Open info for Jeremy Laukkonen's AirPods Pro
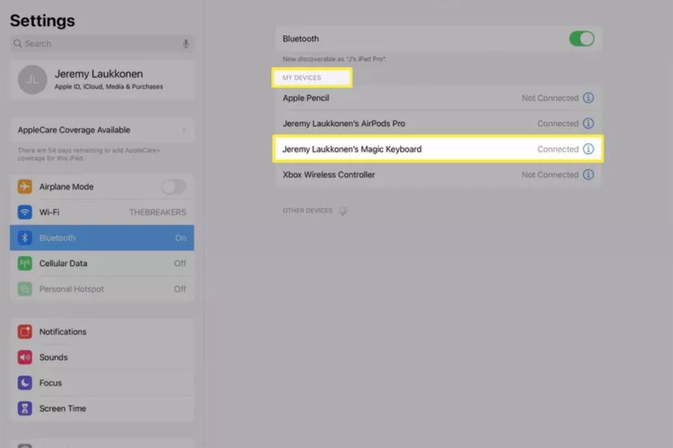 [x=588, y=123]
